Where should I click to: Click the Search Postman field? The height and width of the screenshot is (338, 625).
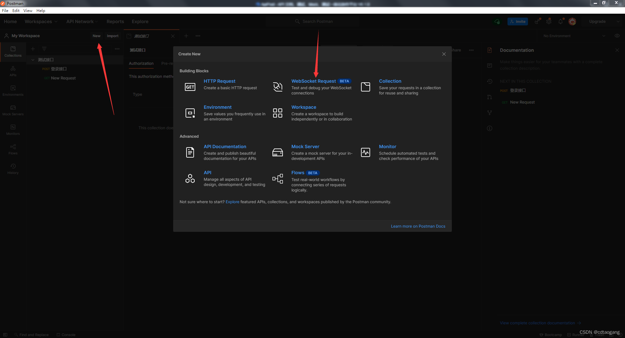click(x=312, y=21)
